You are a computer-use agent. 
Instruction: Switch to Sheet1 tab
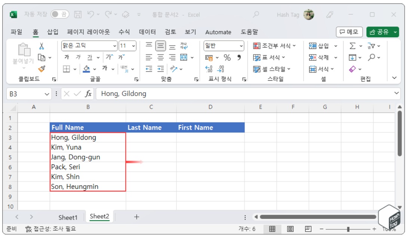(x=68, y=217)
